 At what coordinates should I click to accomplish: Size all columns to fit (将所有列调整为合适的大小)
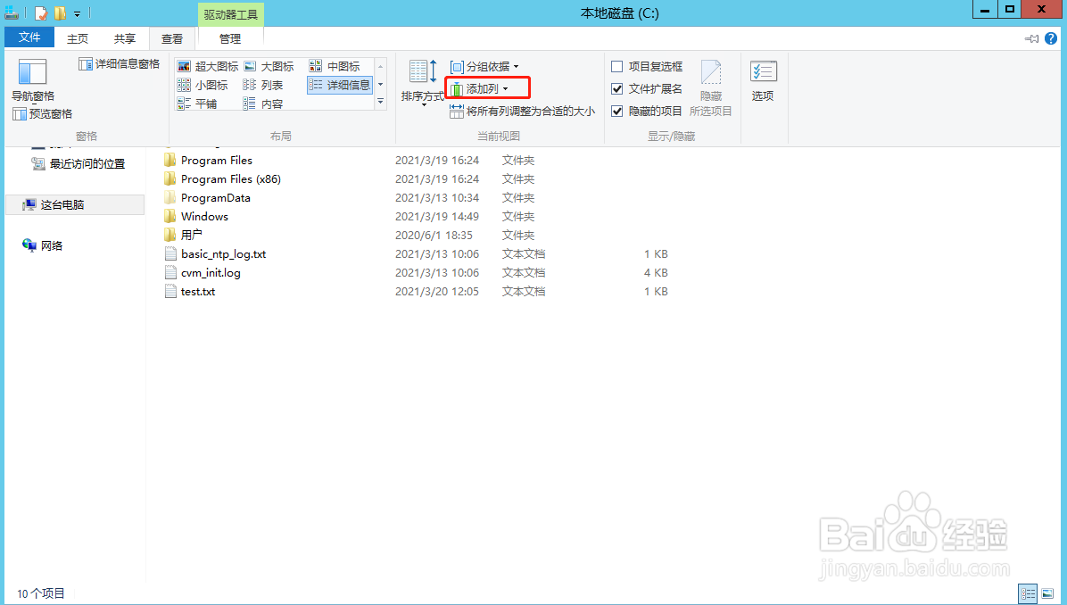[x=522, y=111]
